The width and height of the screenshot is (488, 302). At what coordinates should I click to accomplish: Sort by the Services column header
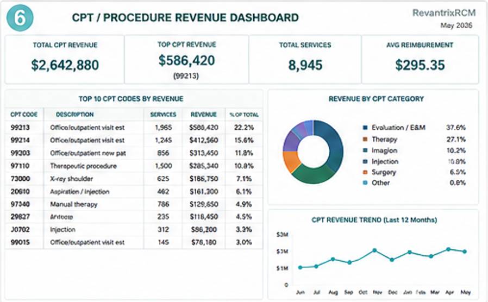coord(163,115)
